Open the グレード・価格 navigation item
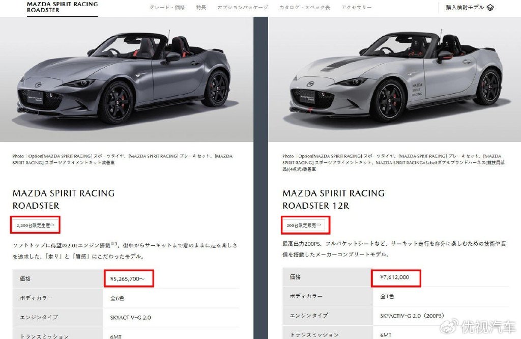The height and width of the screenshot is (339, 521). (x=167, y=7)
